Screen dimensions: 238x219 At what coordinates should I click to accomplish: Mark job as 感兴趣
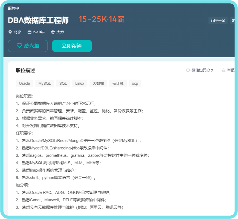pyautogui.click(x=28, y=46)
